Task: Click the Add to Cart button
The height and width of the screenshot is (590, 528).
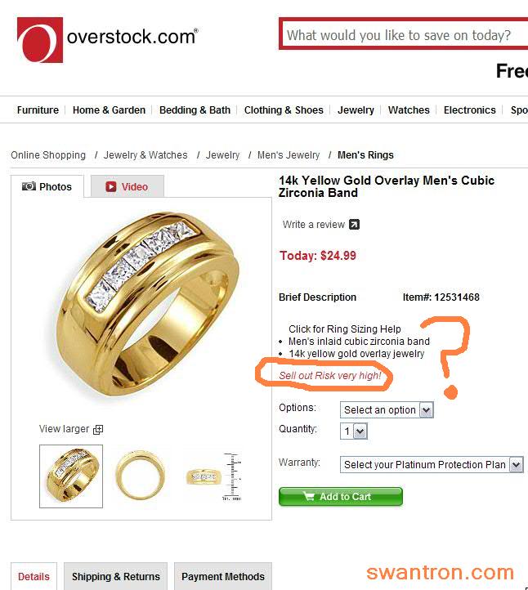Action: tap(341, 497)
